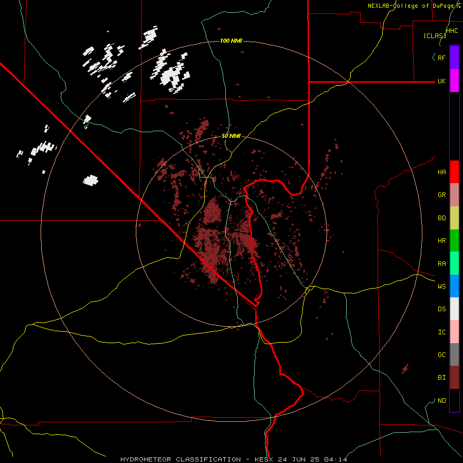Click the RF legend label
This screenshot has width=463, height=463.
click(441, 58)
